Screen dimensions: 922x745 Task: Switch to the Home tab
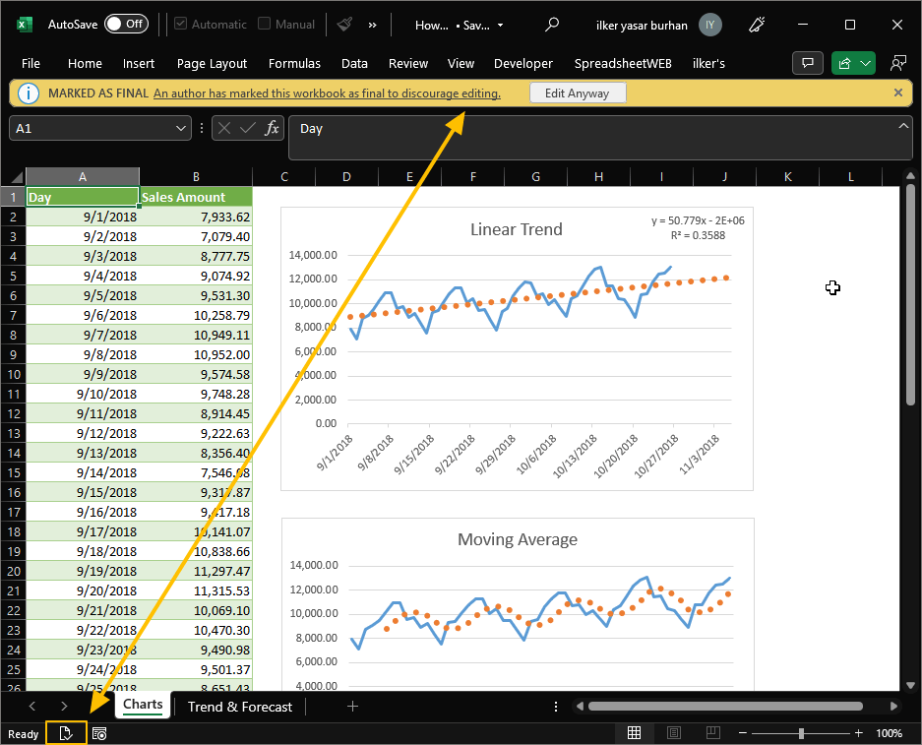[85, 64]
